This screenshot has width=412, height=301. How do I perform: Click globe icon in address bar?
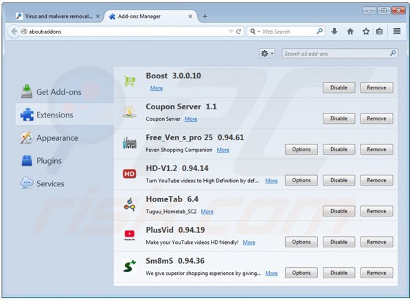[24, 32]
